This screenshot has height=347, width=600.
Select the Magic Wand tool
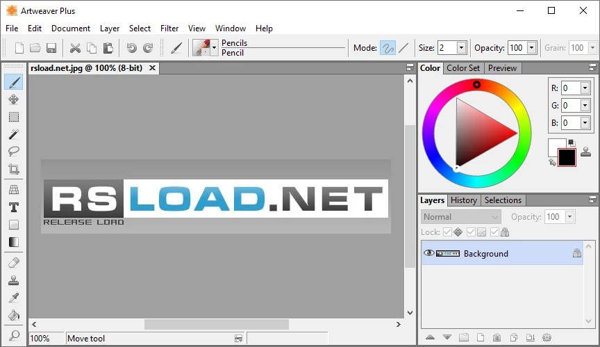tap(13, 134)
